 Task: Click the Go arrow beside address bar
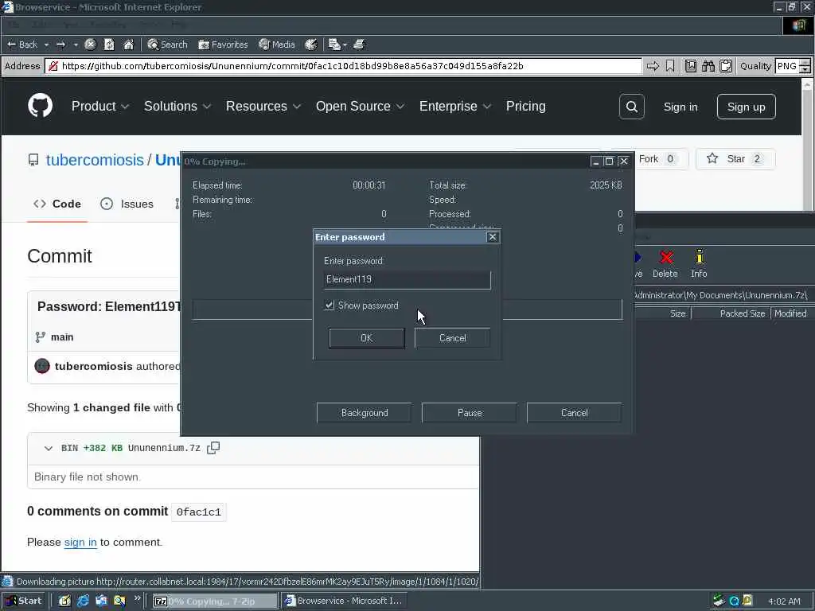pyautogui.click(x=653, y=66)
